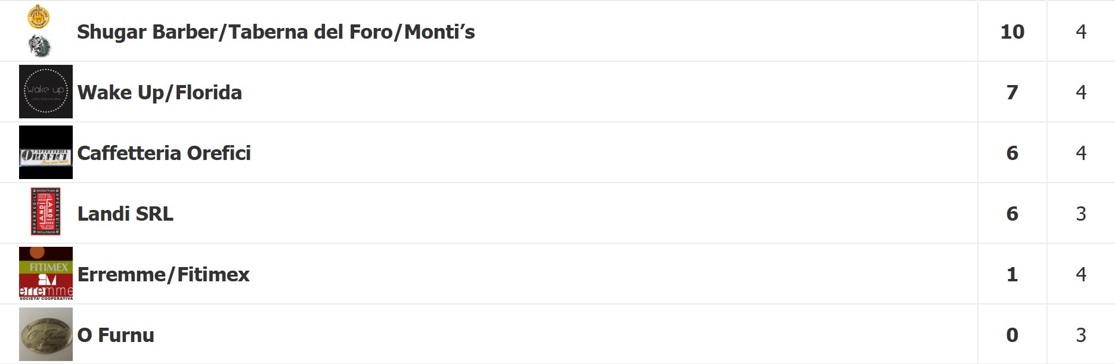1115x364 pixels.
Task: Click the Wake Up team logo
Action: (x=46, y=92)
